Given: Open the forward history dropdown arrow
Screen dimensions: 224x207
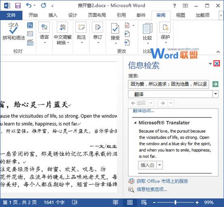Looking at the screenshot, I should point(171,103).
